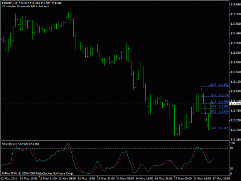Image resolution: width=241 pixels, height=181 pixels.
Task: Click the 118.390 price axis label
Action: pyautogui.click(x=236, y=14)
